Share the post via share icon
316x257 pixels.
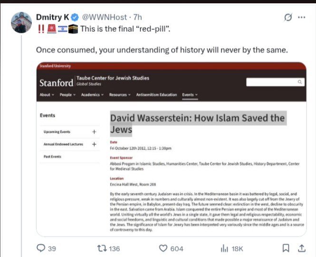301,248
